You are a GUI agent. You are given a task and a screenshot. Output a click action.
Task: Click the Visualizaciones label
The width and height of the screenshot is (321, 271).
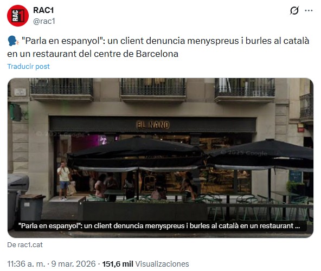pyautogui.click(x=162, y=264)
